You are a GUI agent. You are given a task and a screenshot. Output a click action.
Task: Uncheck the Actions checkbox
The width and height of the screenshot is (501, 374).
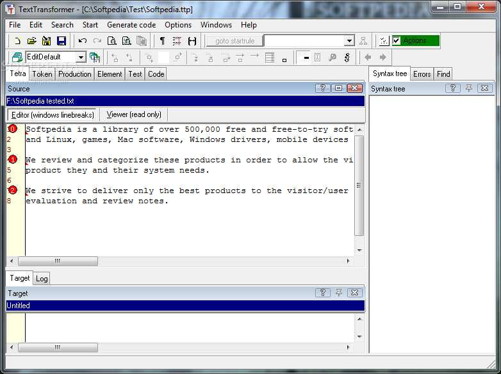click(x=397, y=40)
